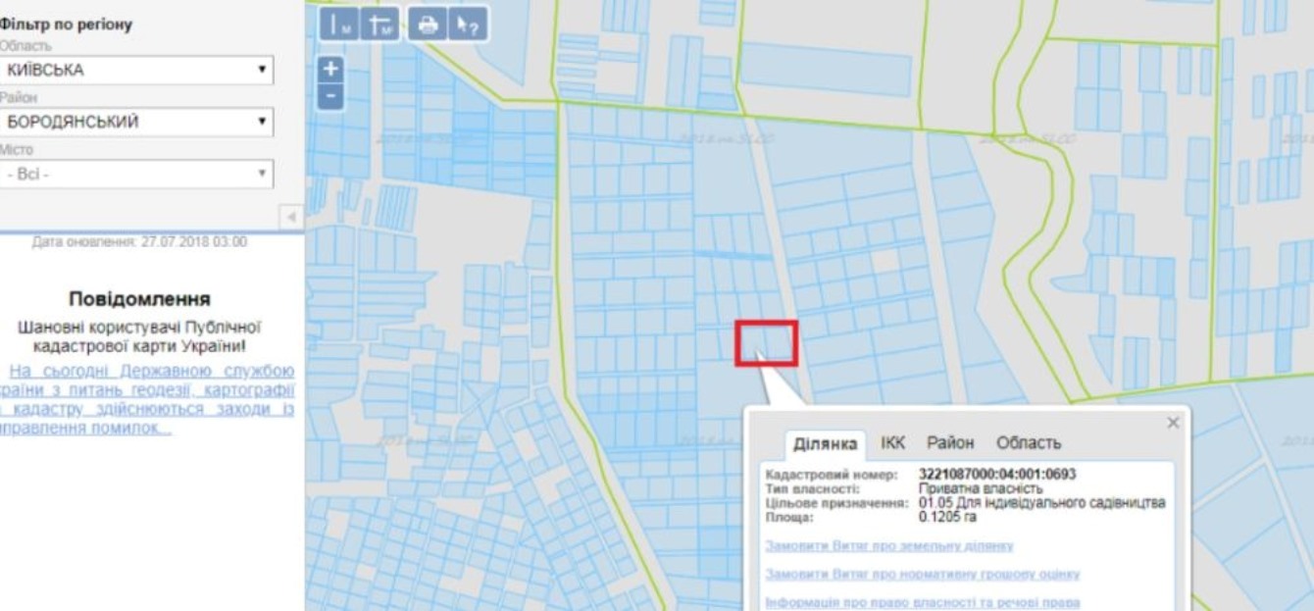1314x611 pixels.
Task: Open the Район dropdown showing БОРОДЯНСЬКИЙ
Action: [136, 123]
